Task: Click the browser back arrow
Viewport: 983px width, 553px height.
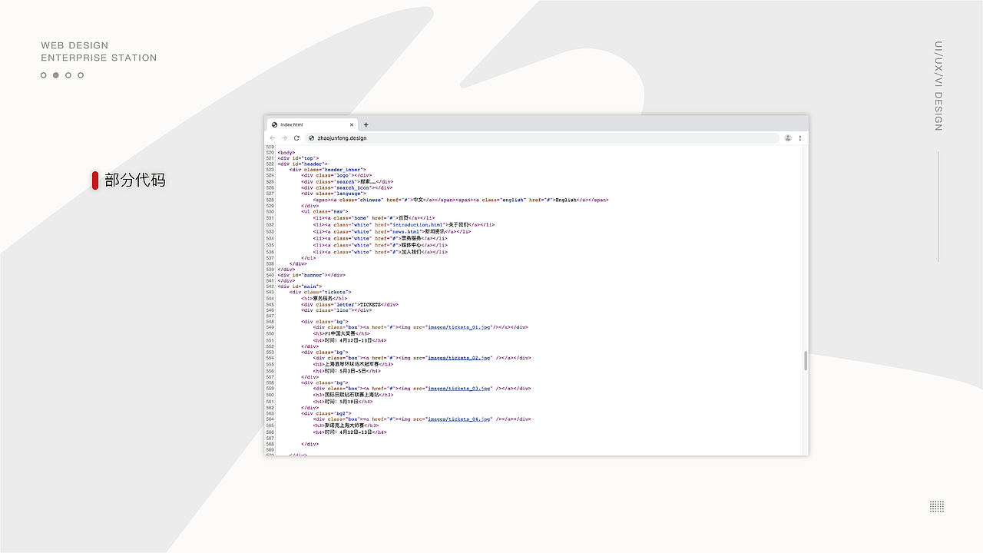Action: tap(272, 138)
